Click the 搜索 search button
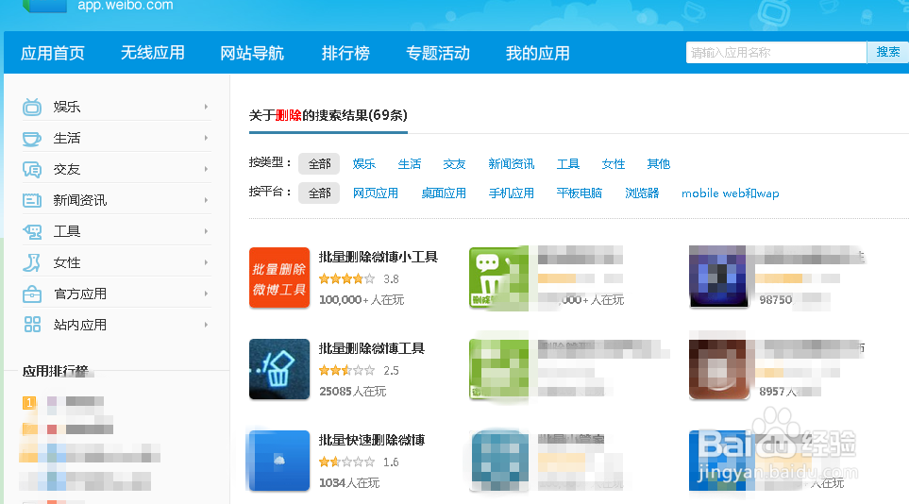The width and height of the screenshot is (909, 504). [887, 52]
